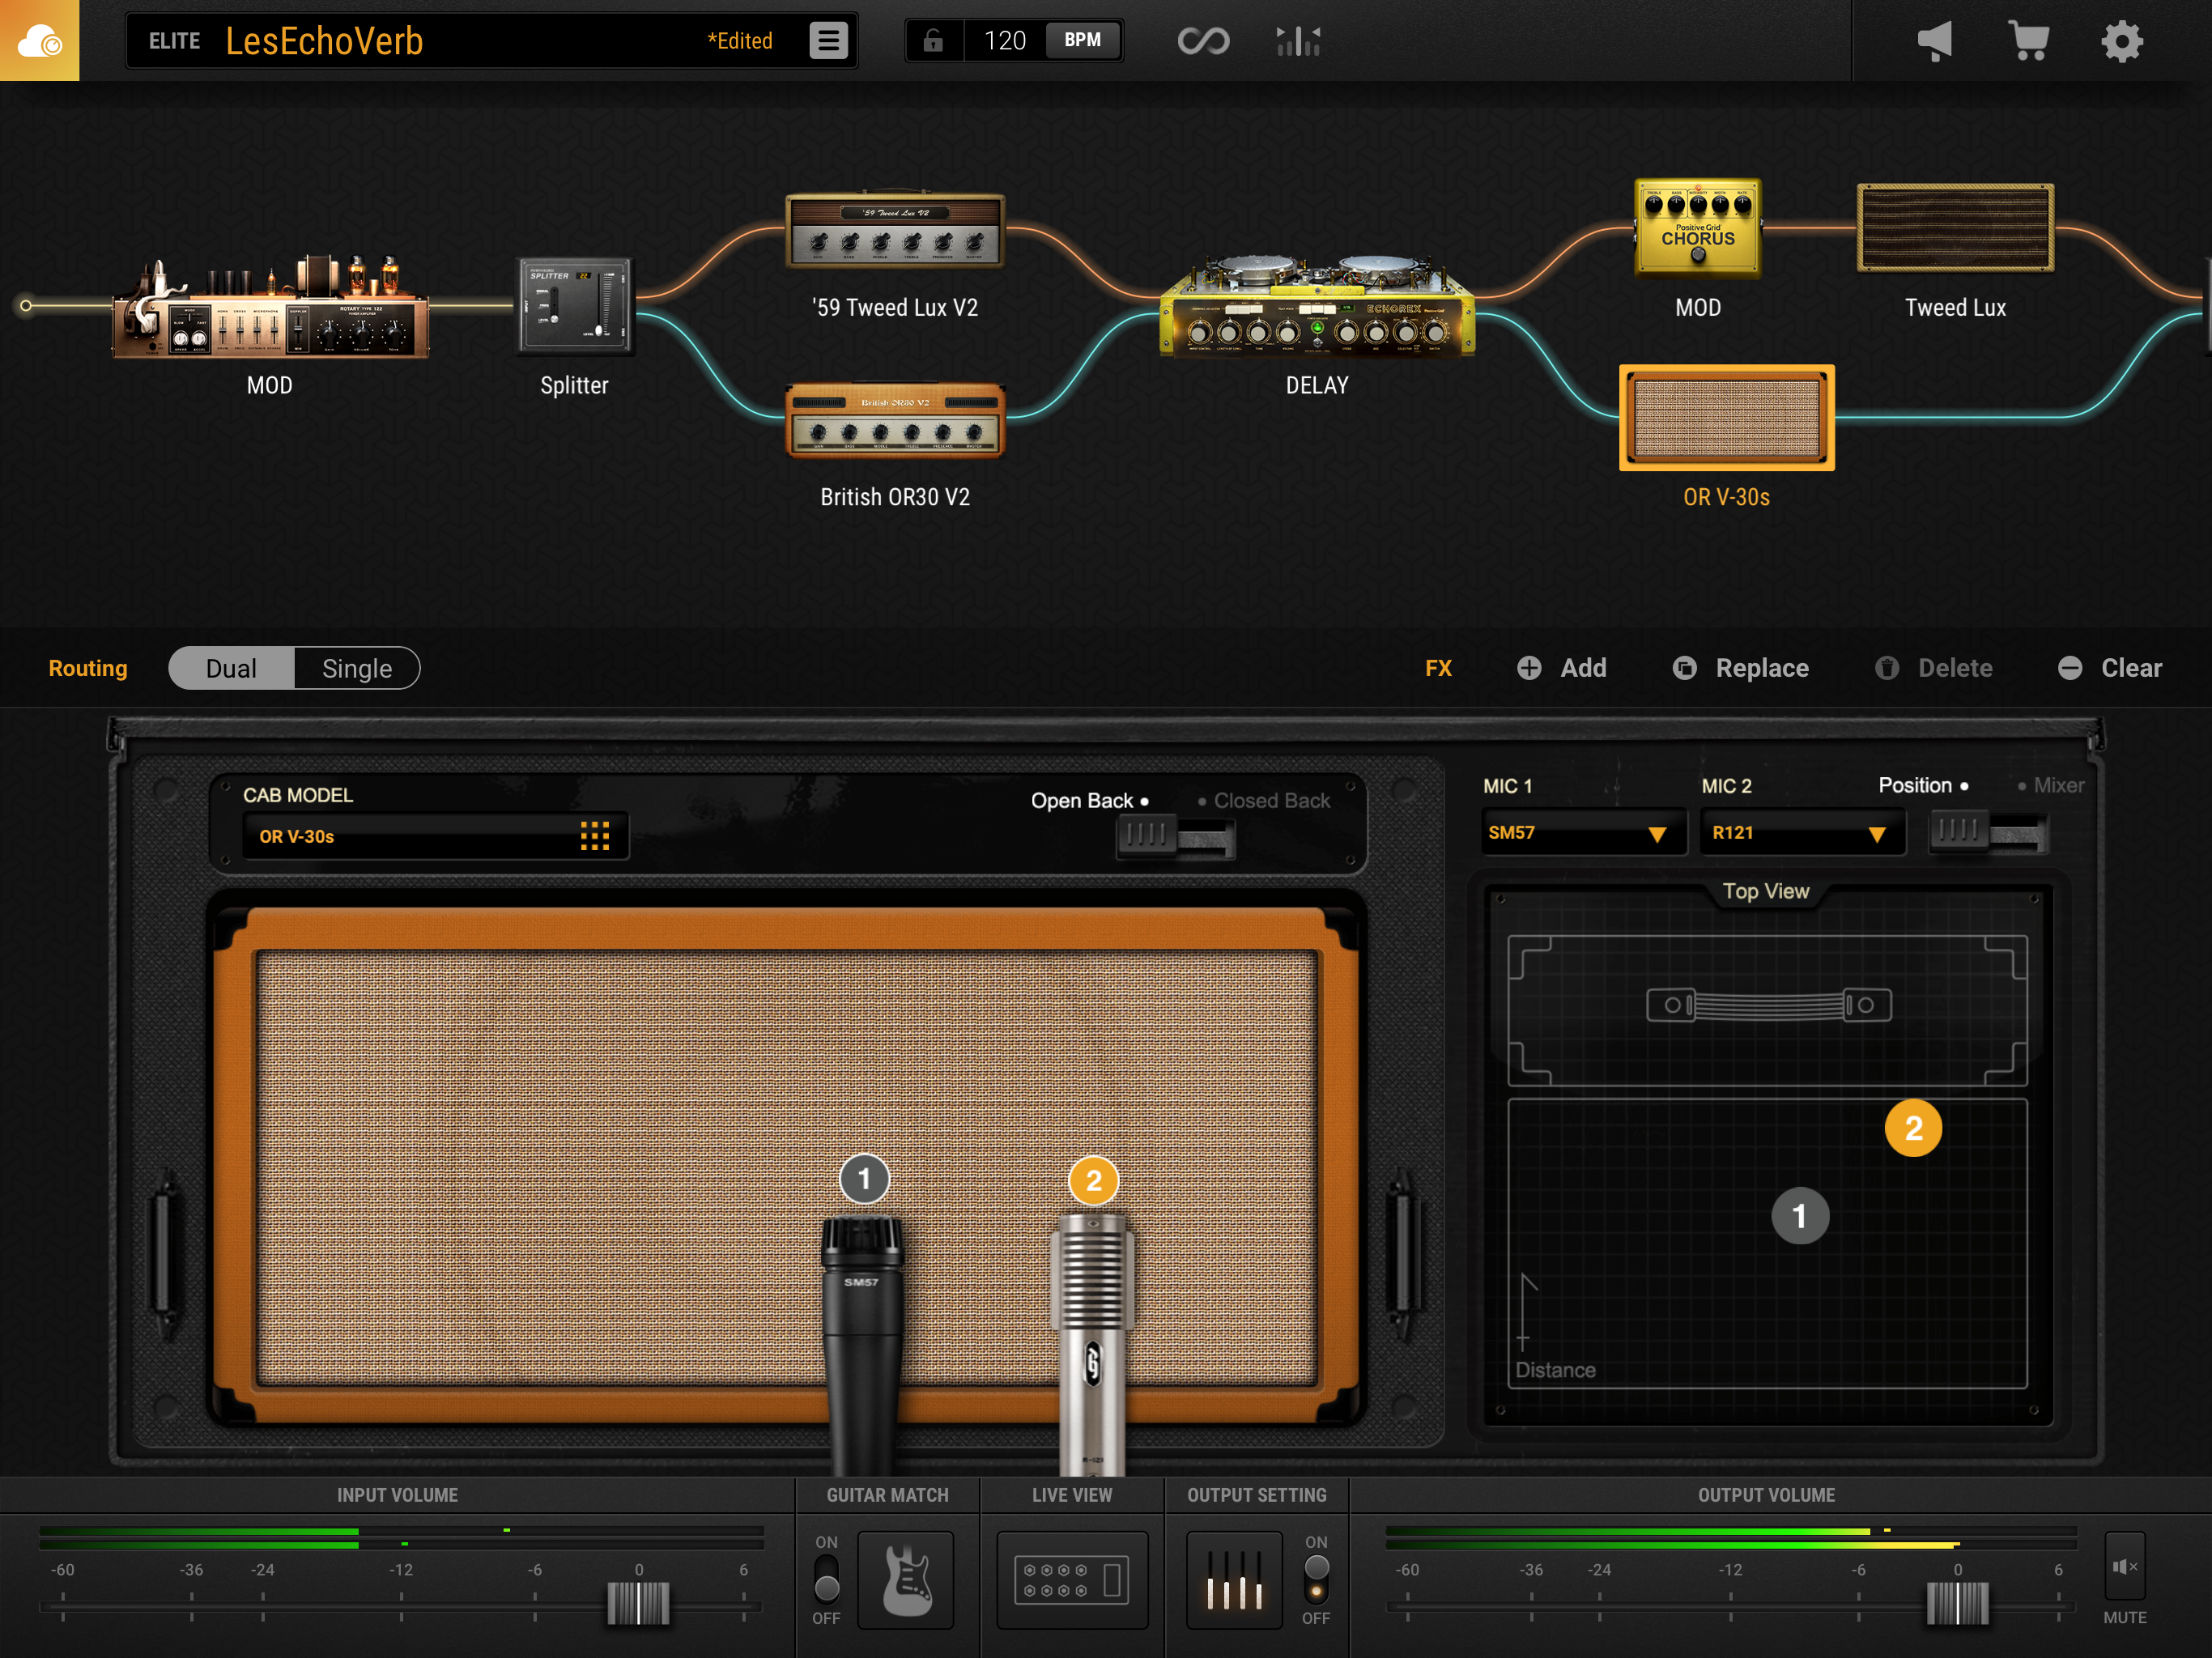Add a new FX block with Add button
The width and height of the screenshot is (2212, 1658).
click(1562, 668)
